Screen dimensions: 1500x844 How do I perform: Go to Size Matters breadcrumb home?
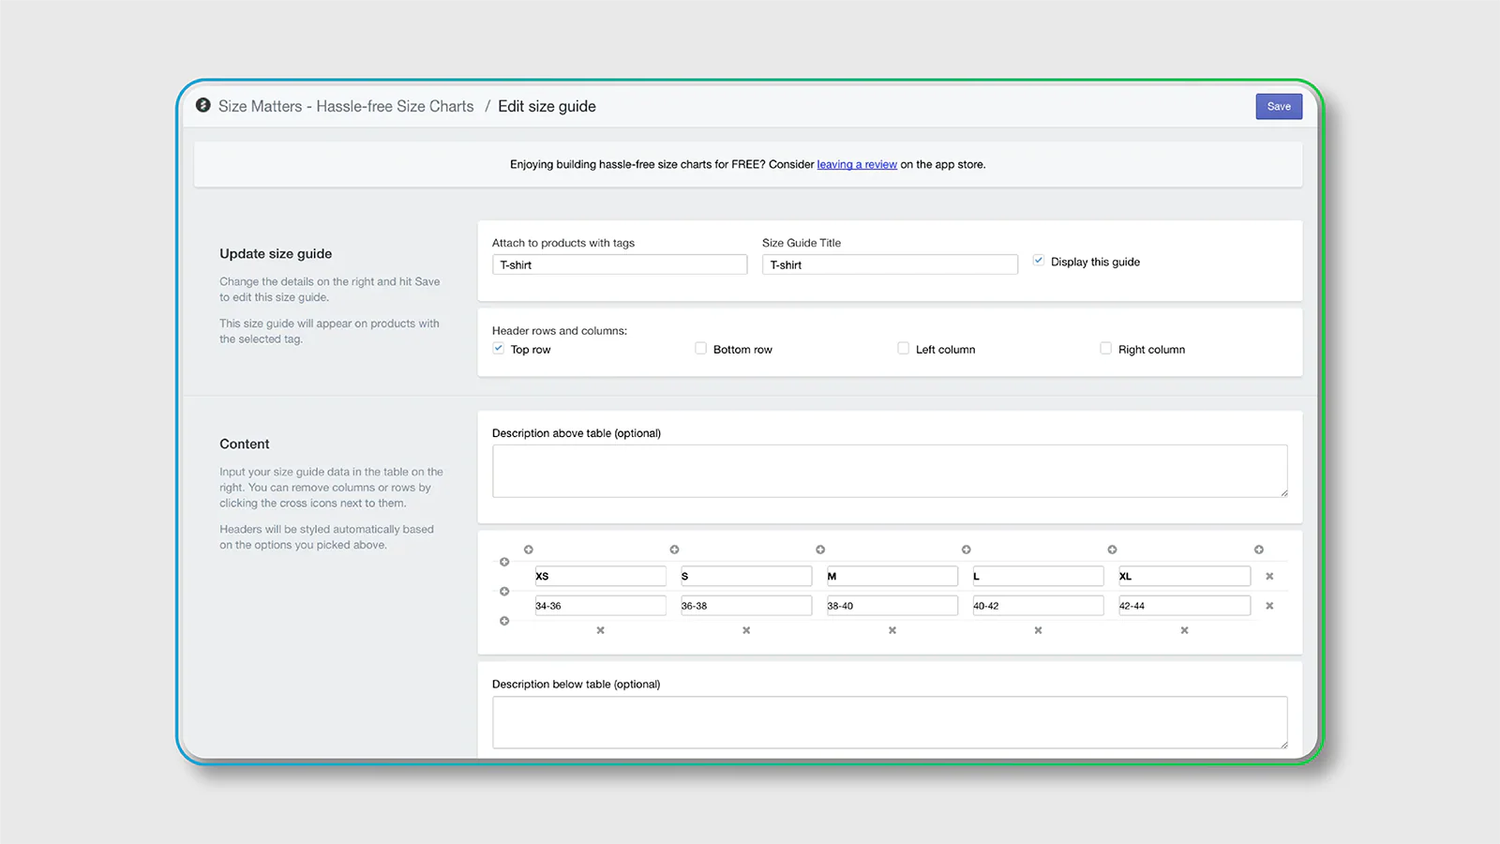(346, 107)
